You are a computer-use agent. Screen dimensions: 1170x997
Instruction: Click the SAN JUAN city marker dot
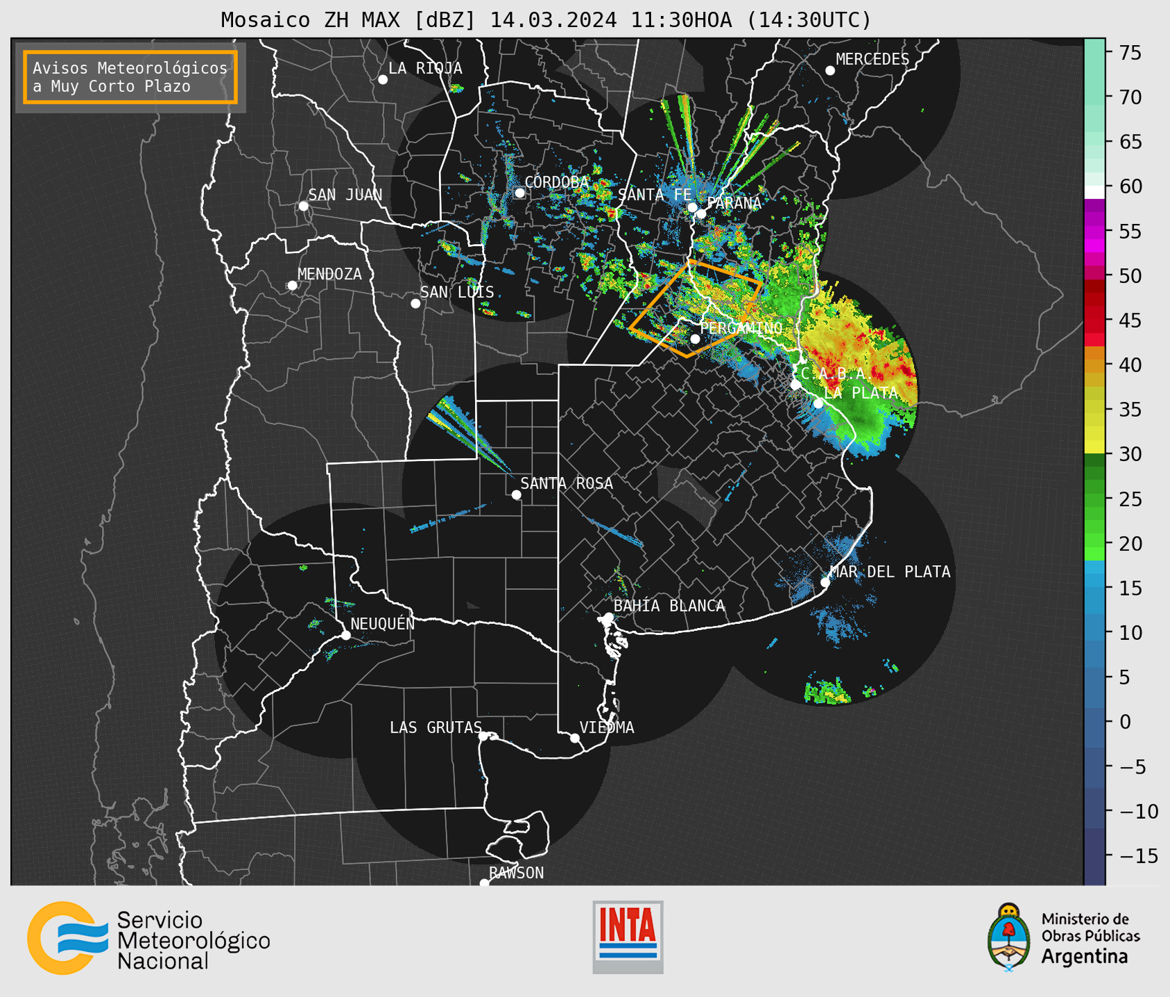303,206
